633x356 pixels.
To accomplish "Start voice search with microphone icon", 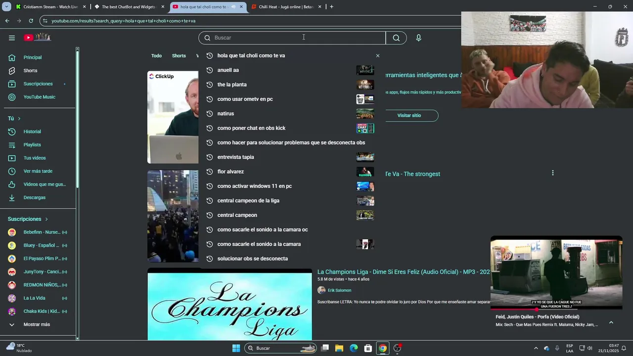I will point(418,38).
